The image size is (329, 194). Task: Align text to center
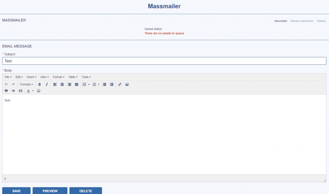tap(62, 85)
